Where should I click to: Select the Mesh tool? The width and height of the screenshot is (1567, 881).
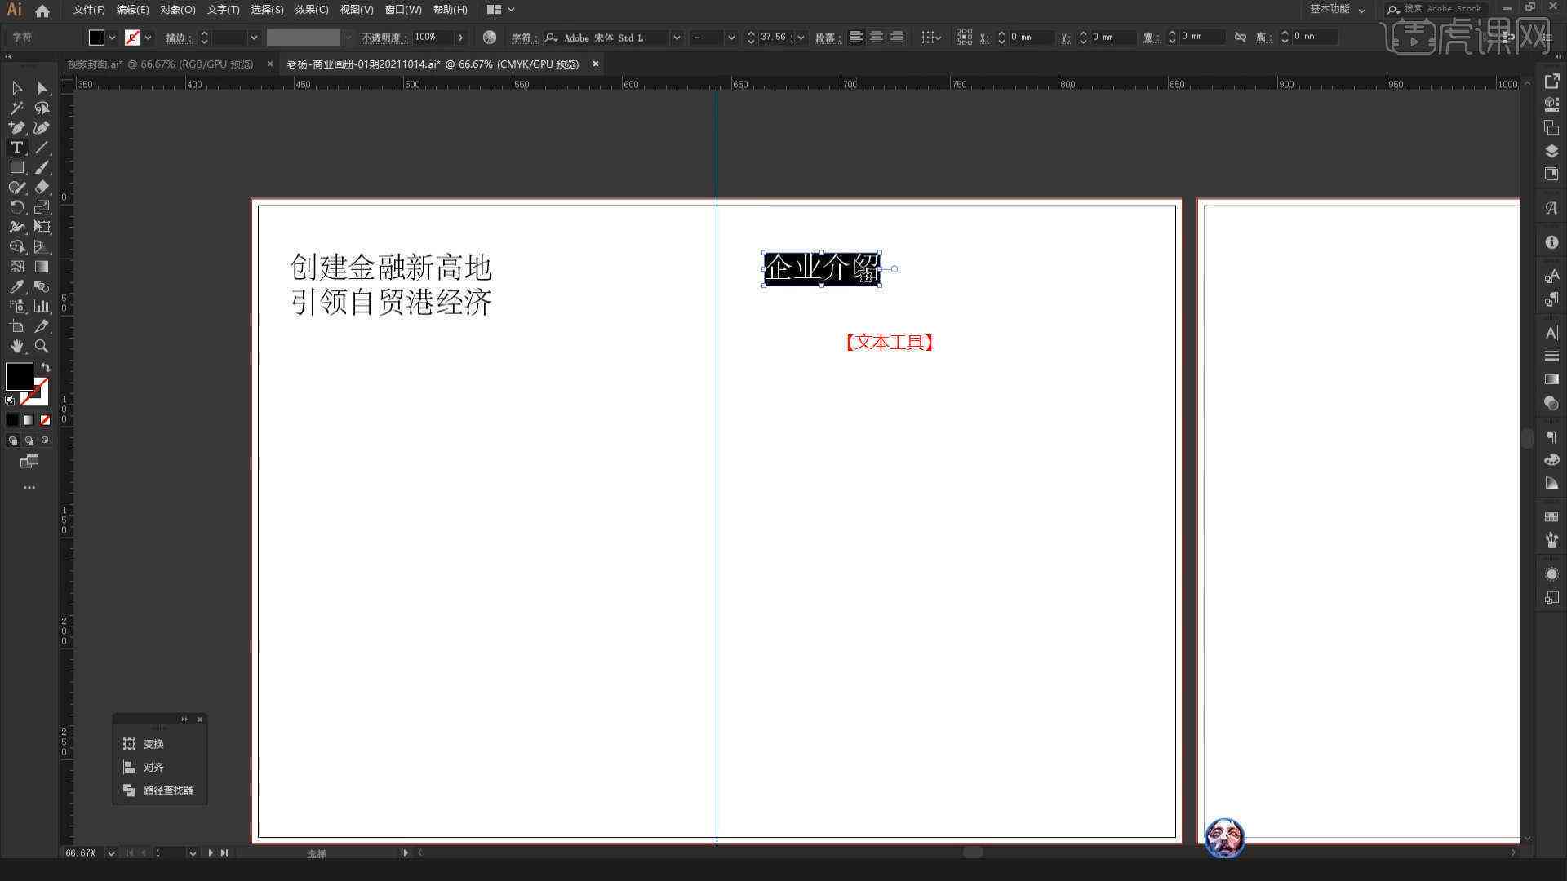point(16,267)
